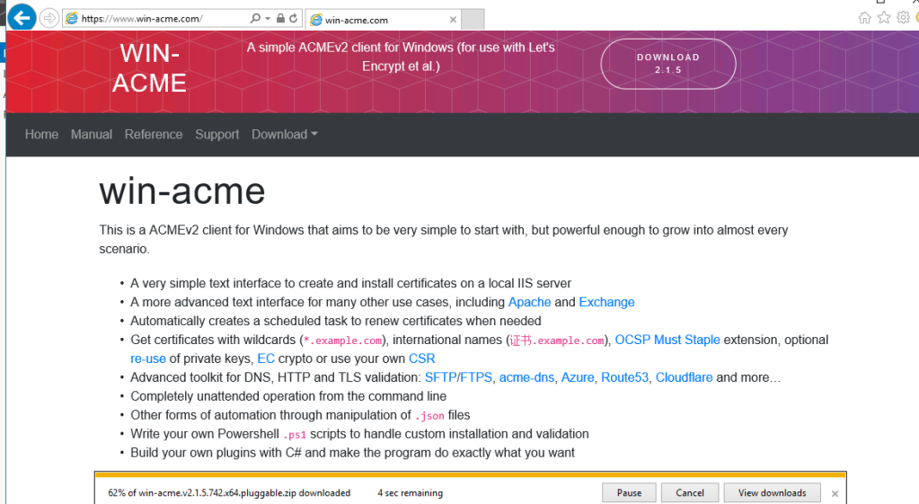Open the OCSP Must Staple link
919x504 pixels.
(667, 340)
